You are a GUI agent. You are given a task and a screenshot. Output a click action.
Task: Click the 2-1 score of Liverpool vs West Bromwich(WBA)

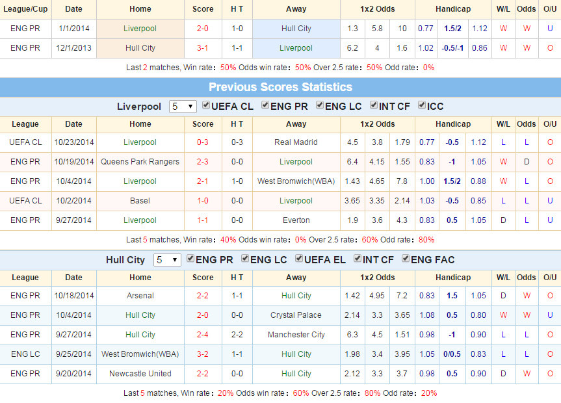pyautogui.click(x=203, y=181)
